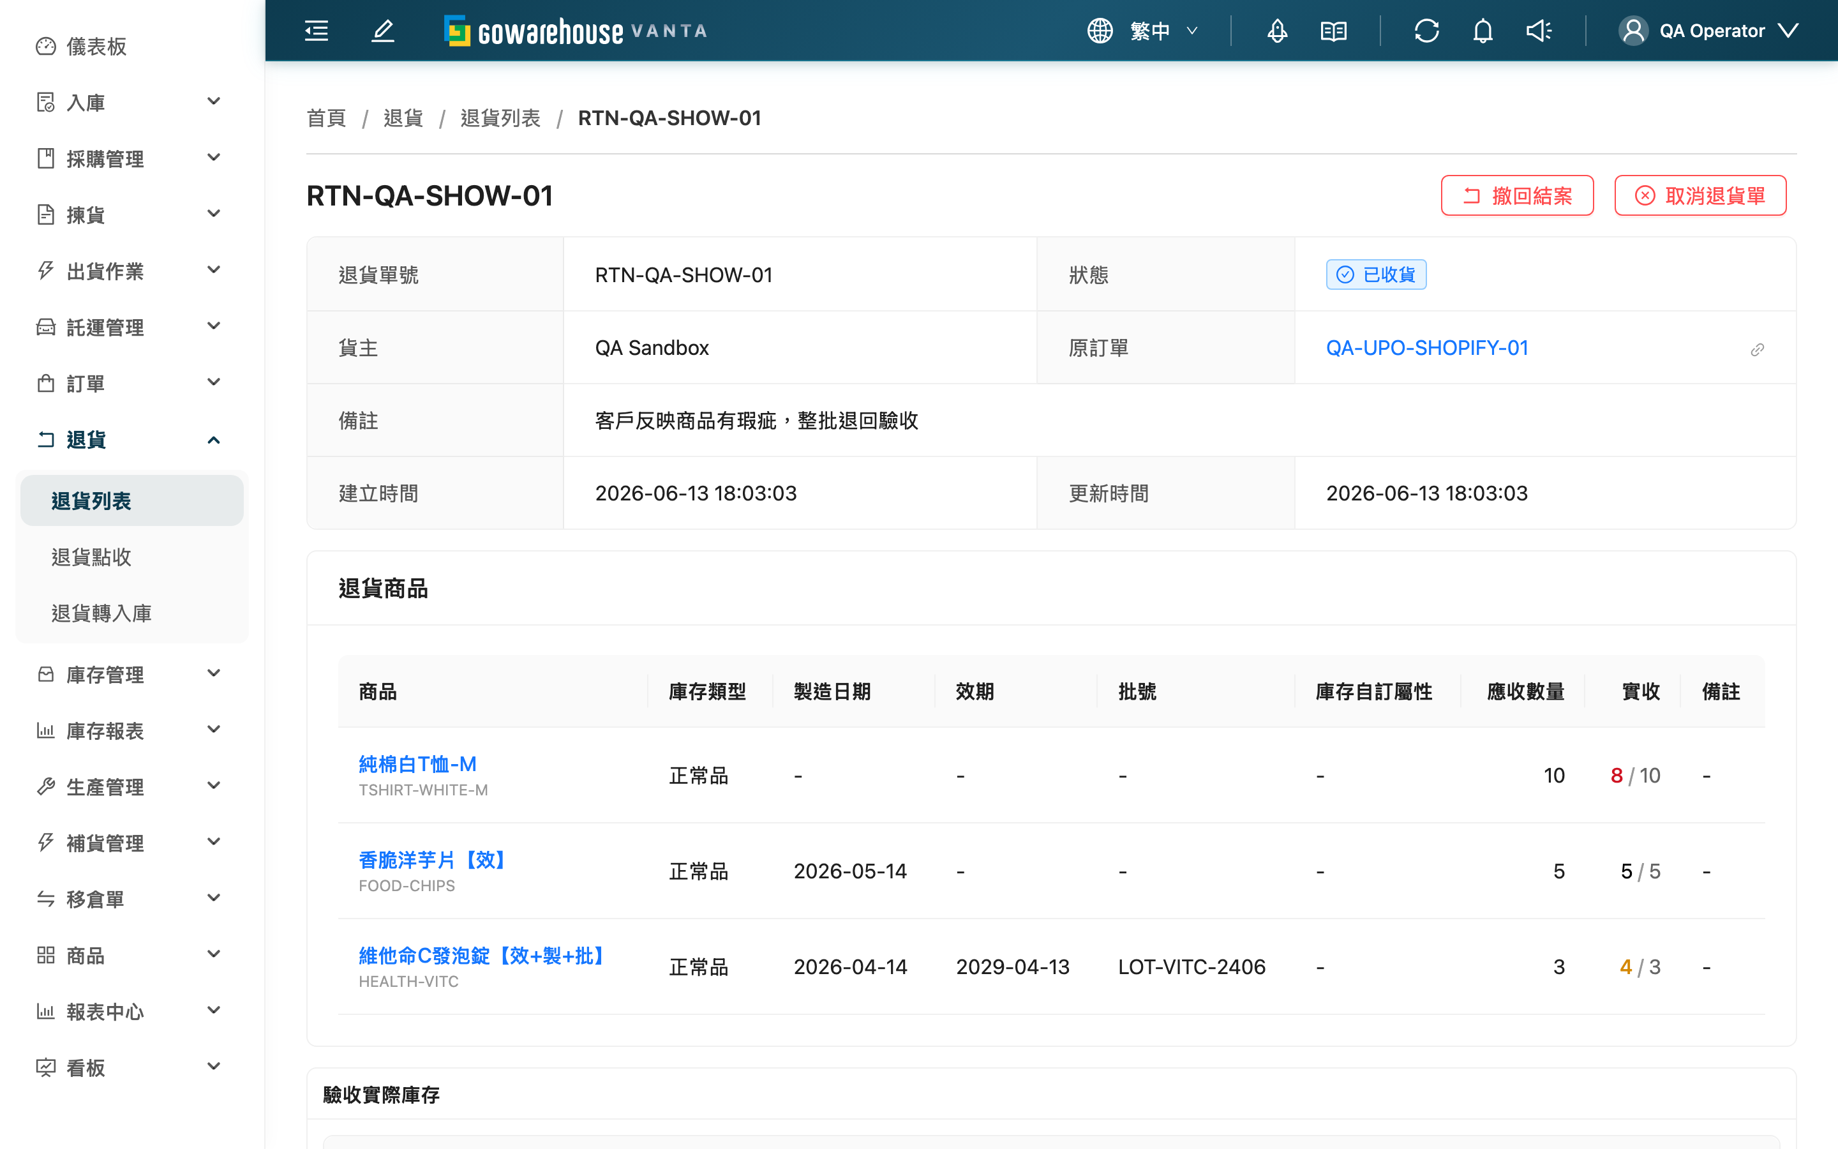Screen dimensions: 1838x1149
Task: Open product link 香脆洋芋片【效】
Action: click(x=431, y=859)
